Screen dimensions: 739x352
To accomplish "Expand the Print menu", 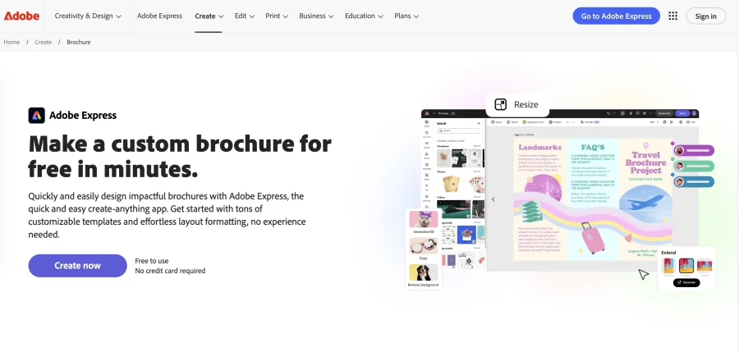I will (x=277, y=16).
